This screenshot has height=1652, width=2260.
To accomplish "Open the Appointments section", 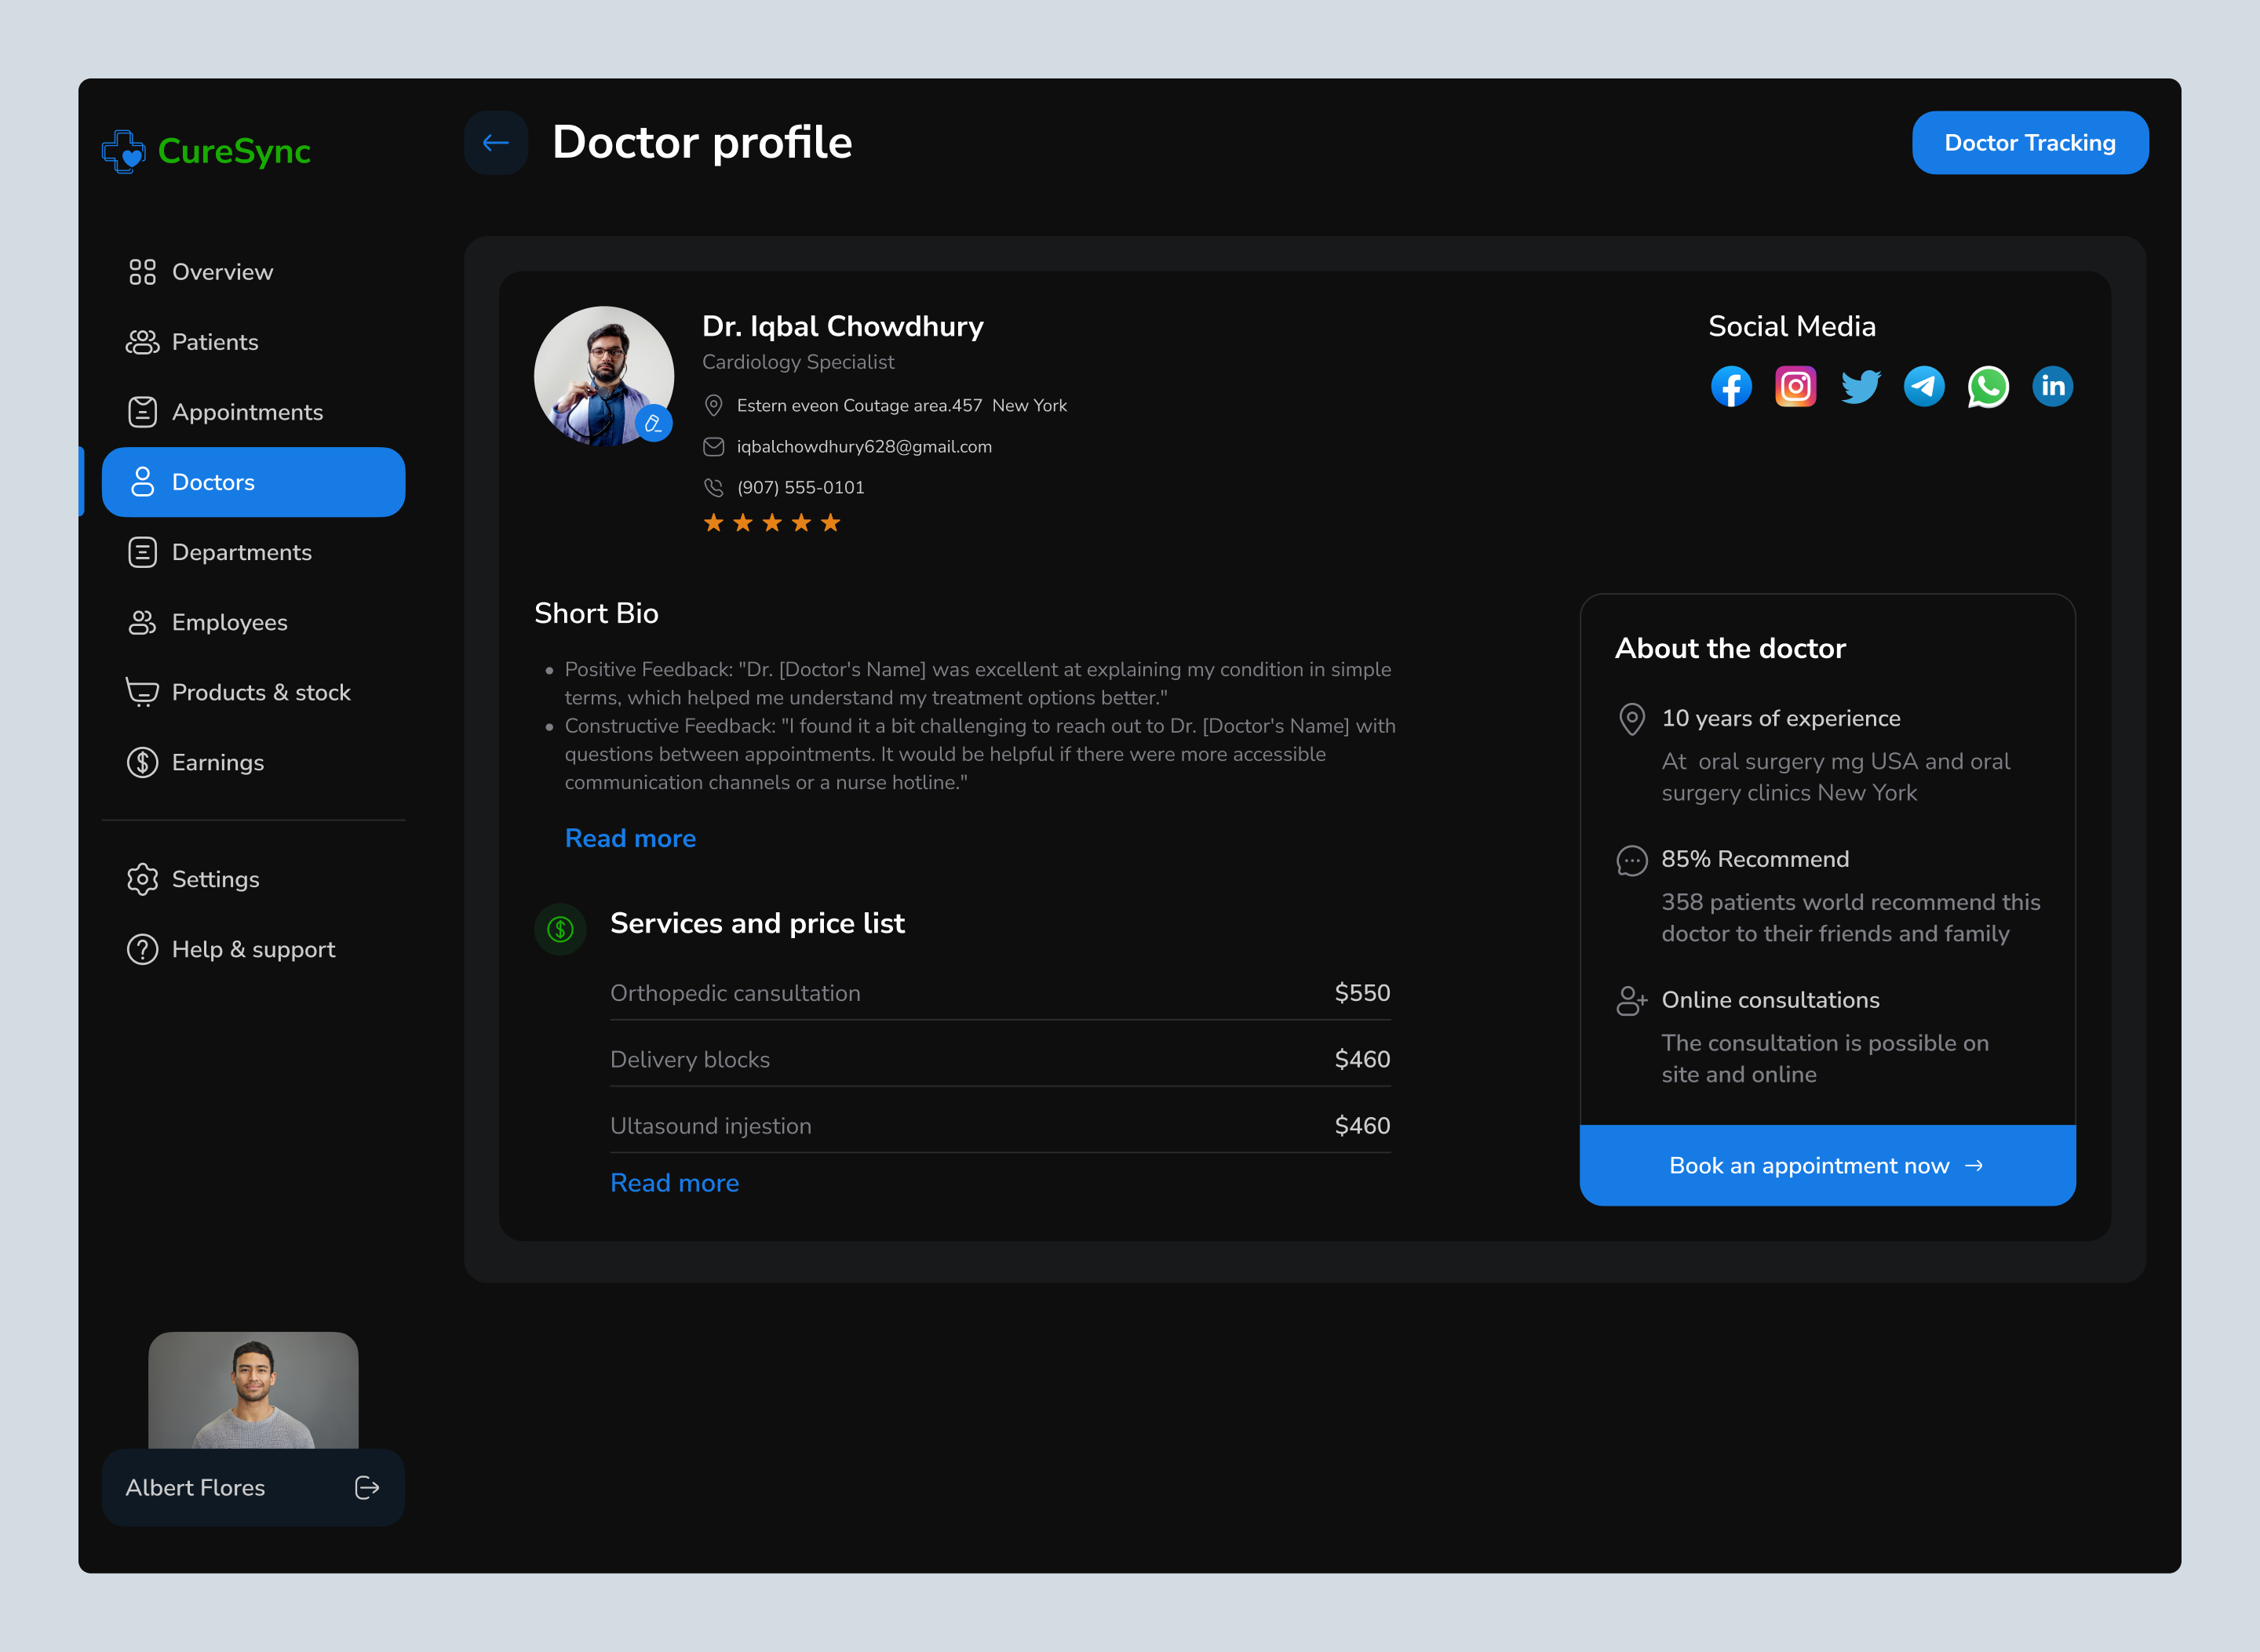I will (x=247, y=412).
